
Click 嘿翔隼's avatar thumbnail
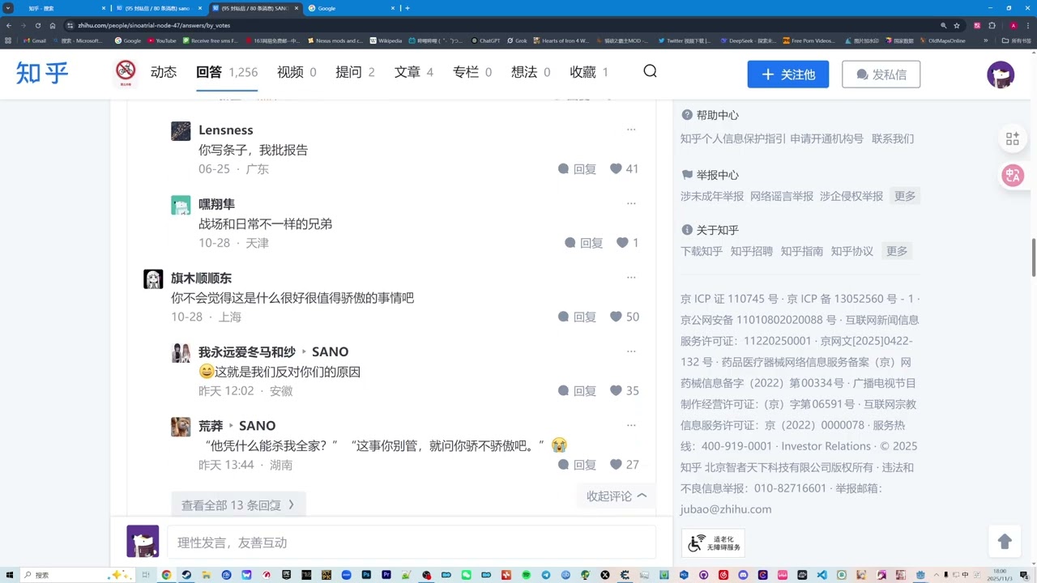click(x=181, y=205)
